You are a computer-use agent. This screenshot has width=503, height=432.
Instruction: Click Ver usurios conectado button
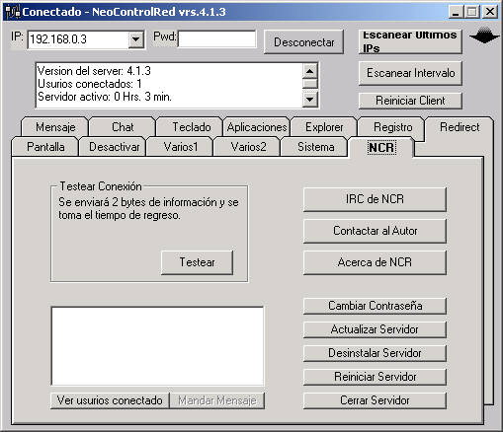tap(110, 400)
